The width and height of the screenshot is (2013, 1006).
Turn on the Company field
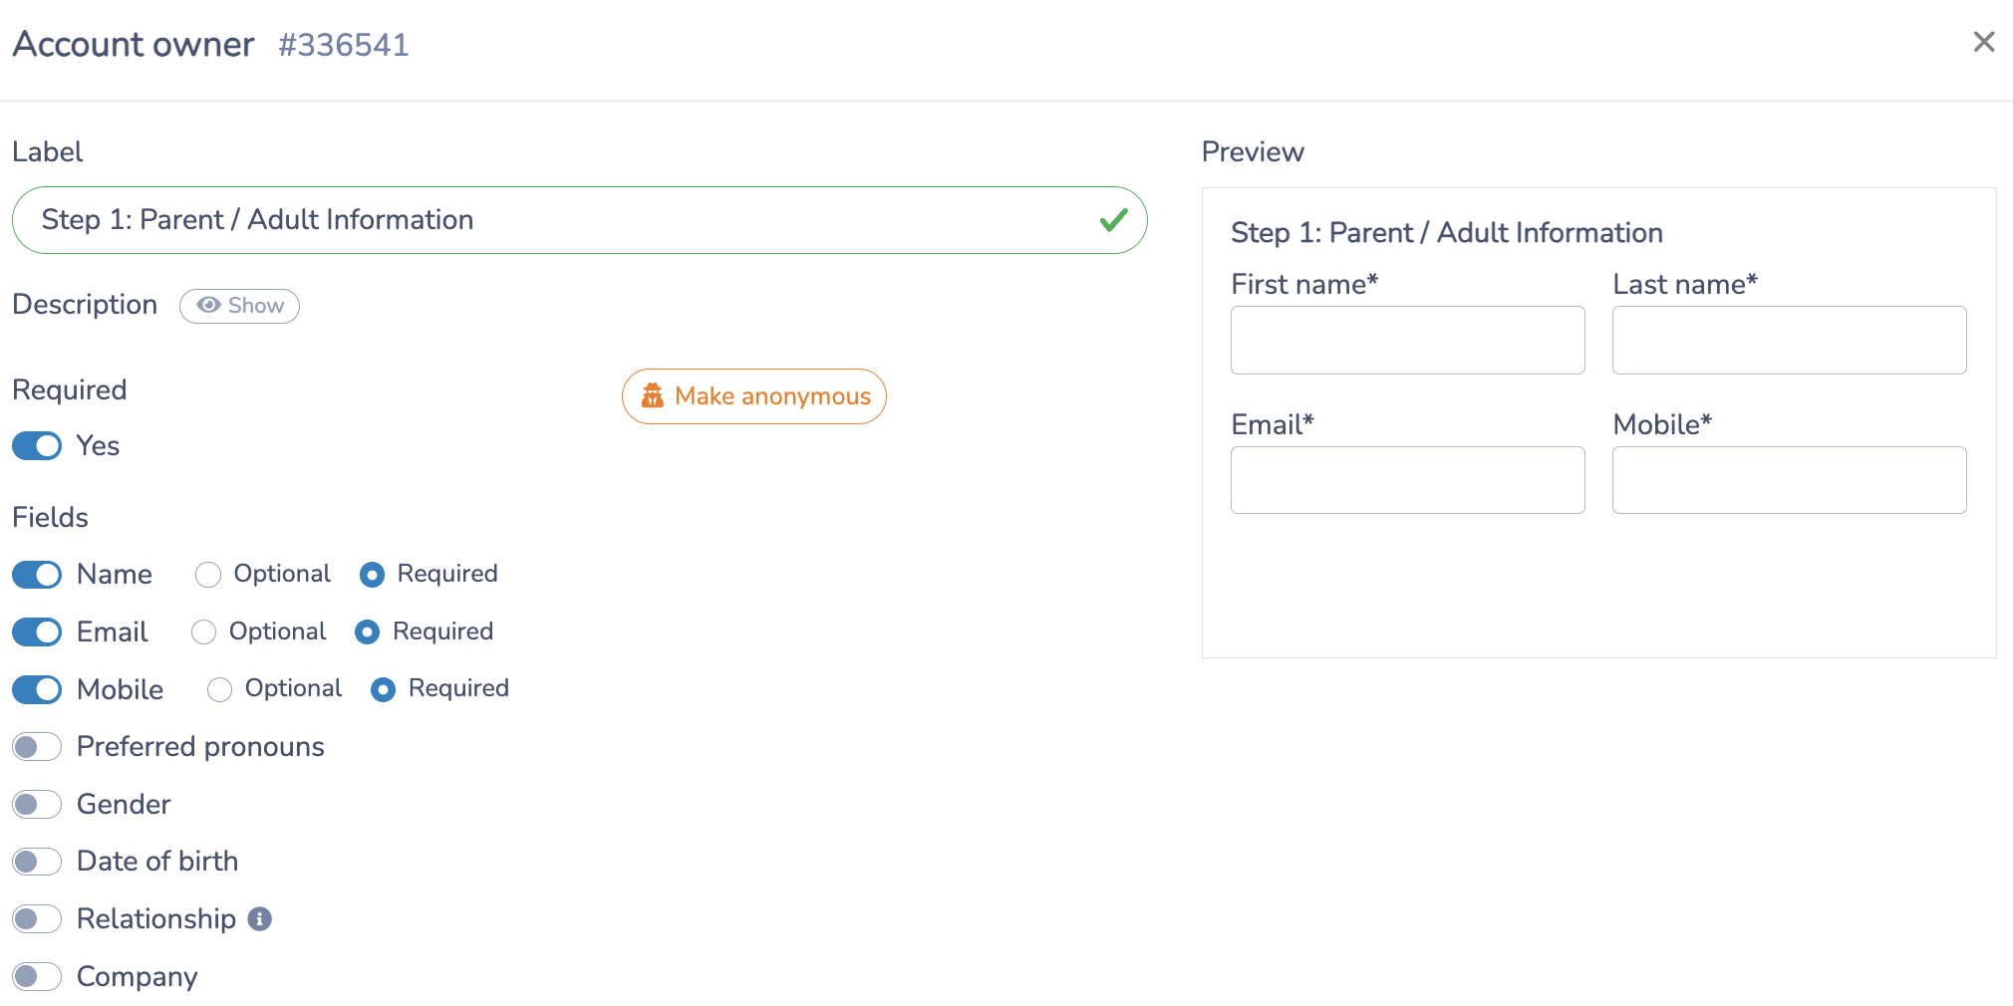pos(37,976)
